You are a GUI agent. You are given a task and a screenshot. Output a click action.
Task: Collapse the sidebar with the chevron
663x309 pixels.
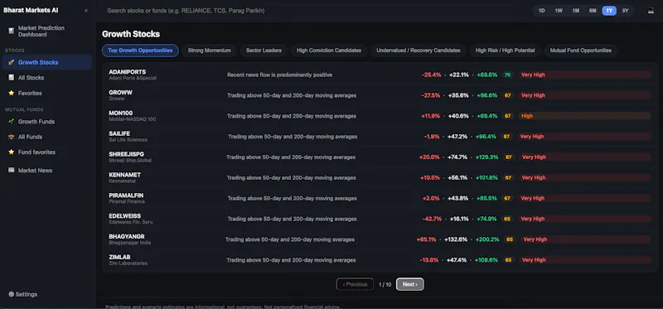click(x=86, y=11)
